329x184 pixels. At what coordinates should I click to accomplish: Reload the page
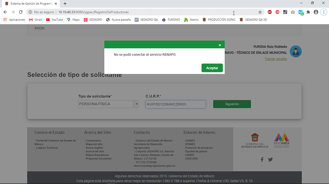pos(21,12)
